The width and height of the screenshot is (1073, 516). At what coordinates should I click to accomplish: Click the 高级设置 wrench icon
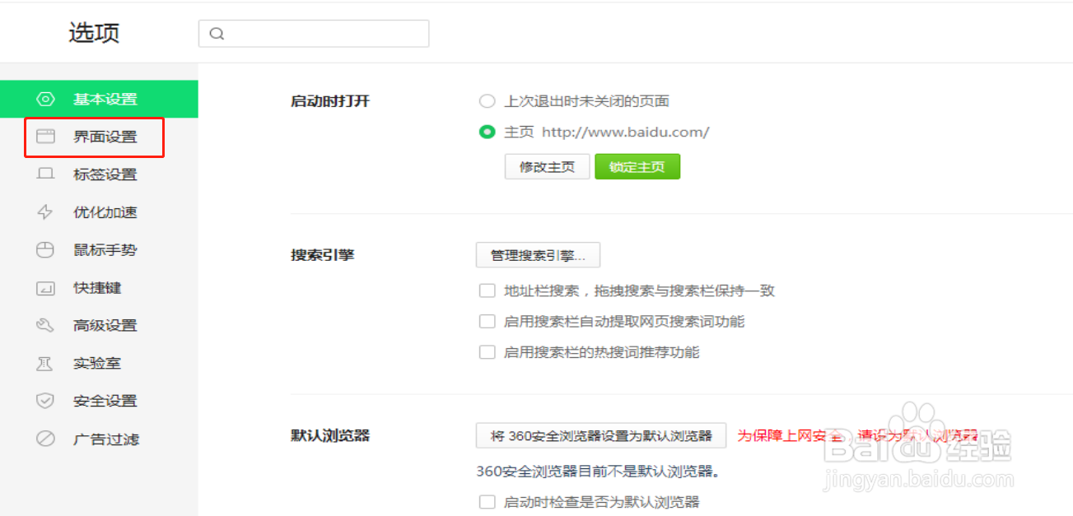[45, 325]
